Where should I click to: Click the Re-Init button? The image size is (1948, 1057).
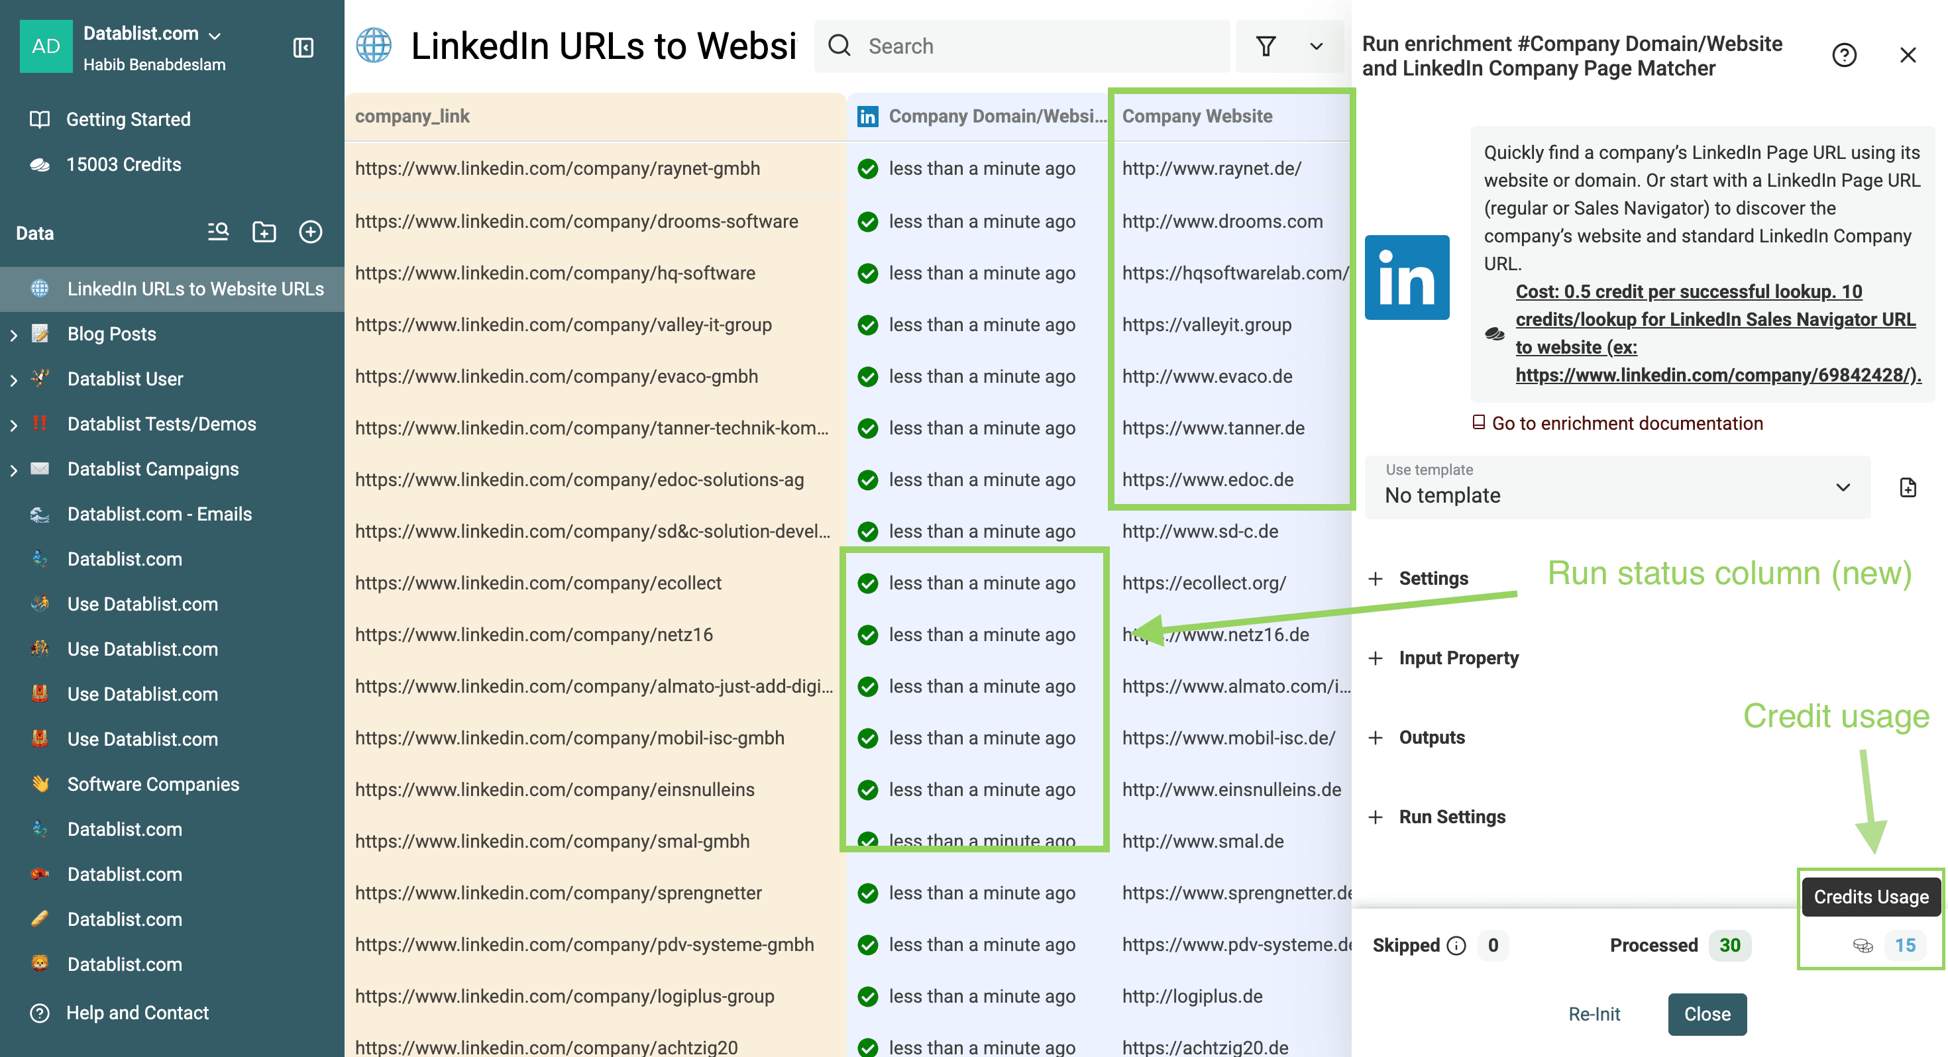(1595, 1014)
